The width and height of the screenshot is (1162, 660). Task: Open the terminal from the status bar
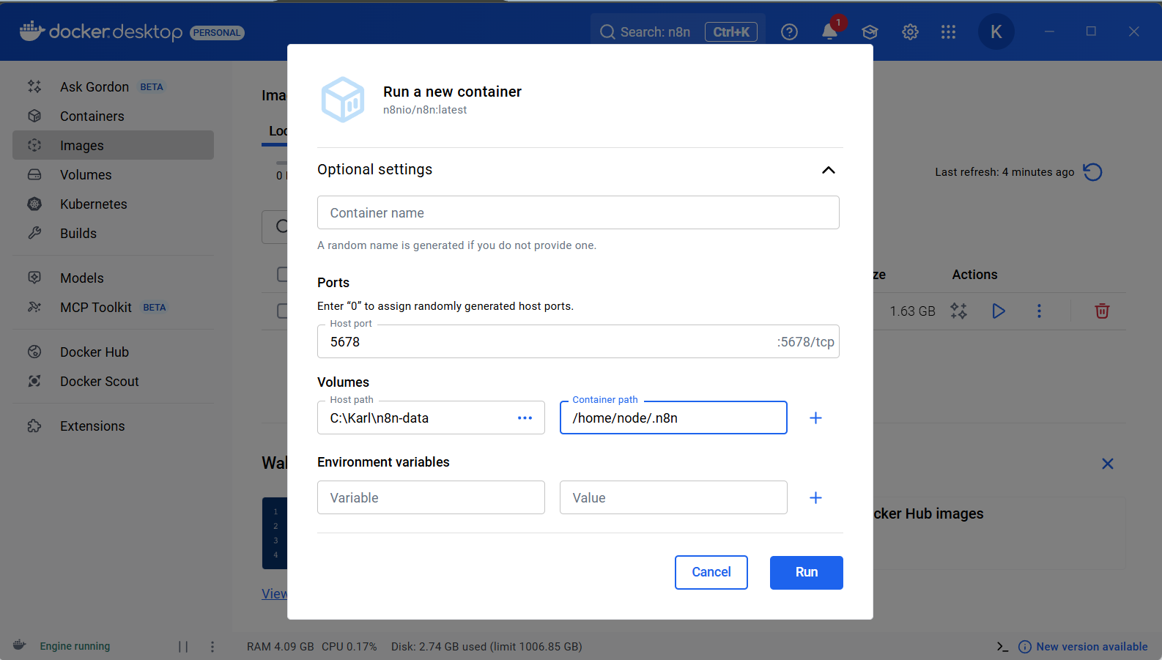pyautogui.click(x=1002, y=646)
